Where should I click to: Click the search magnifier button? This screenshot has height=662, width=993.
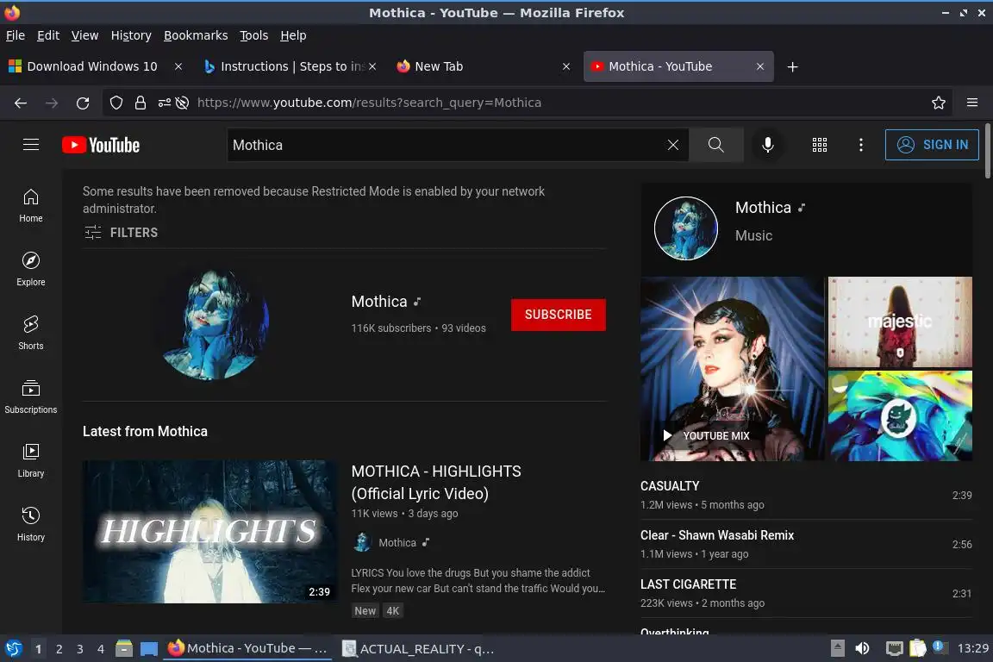point(716,145)
